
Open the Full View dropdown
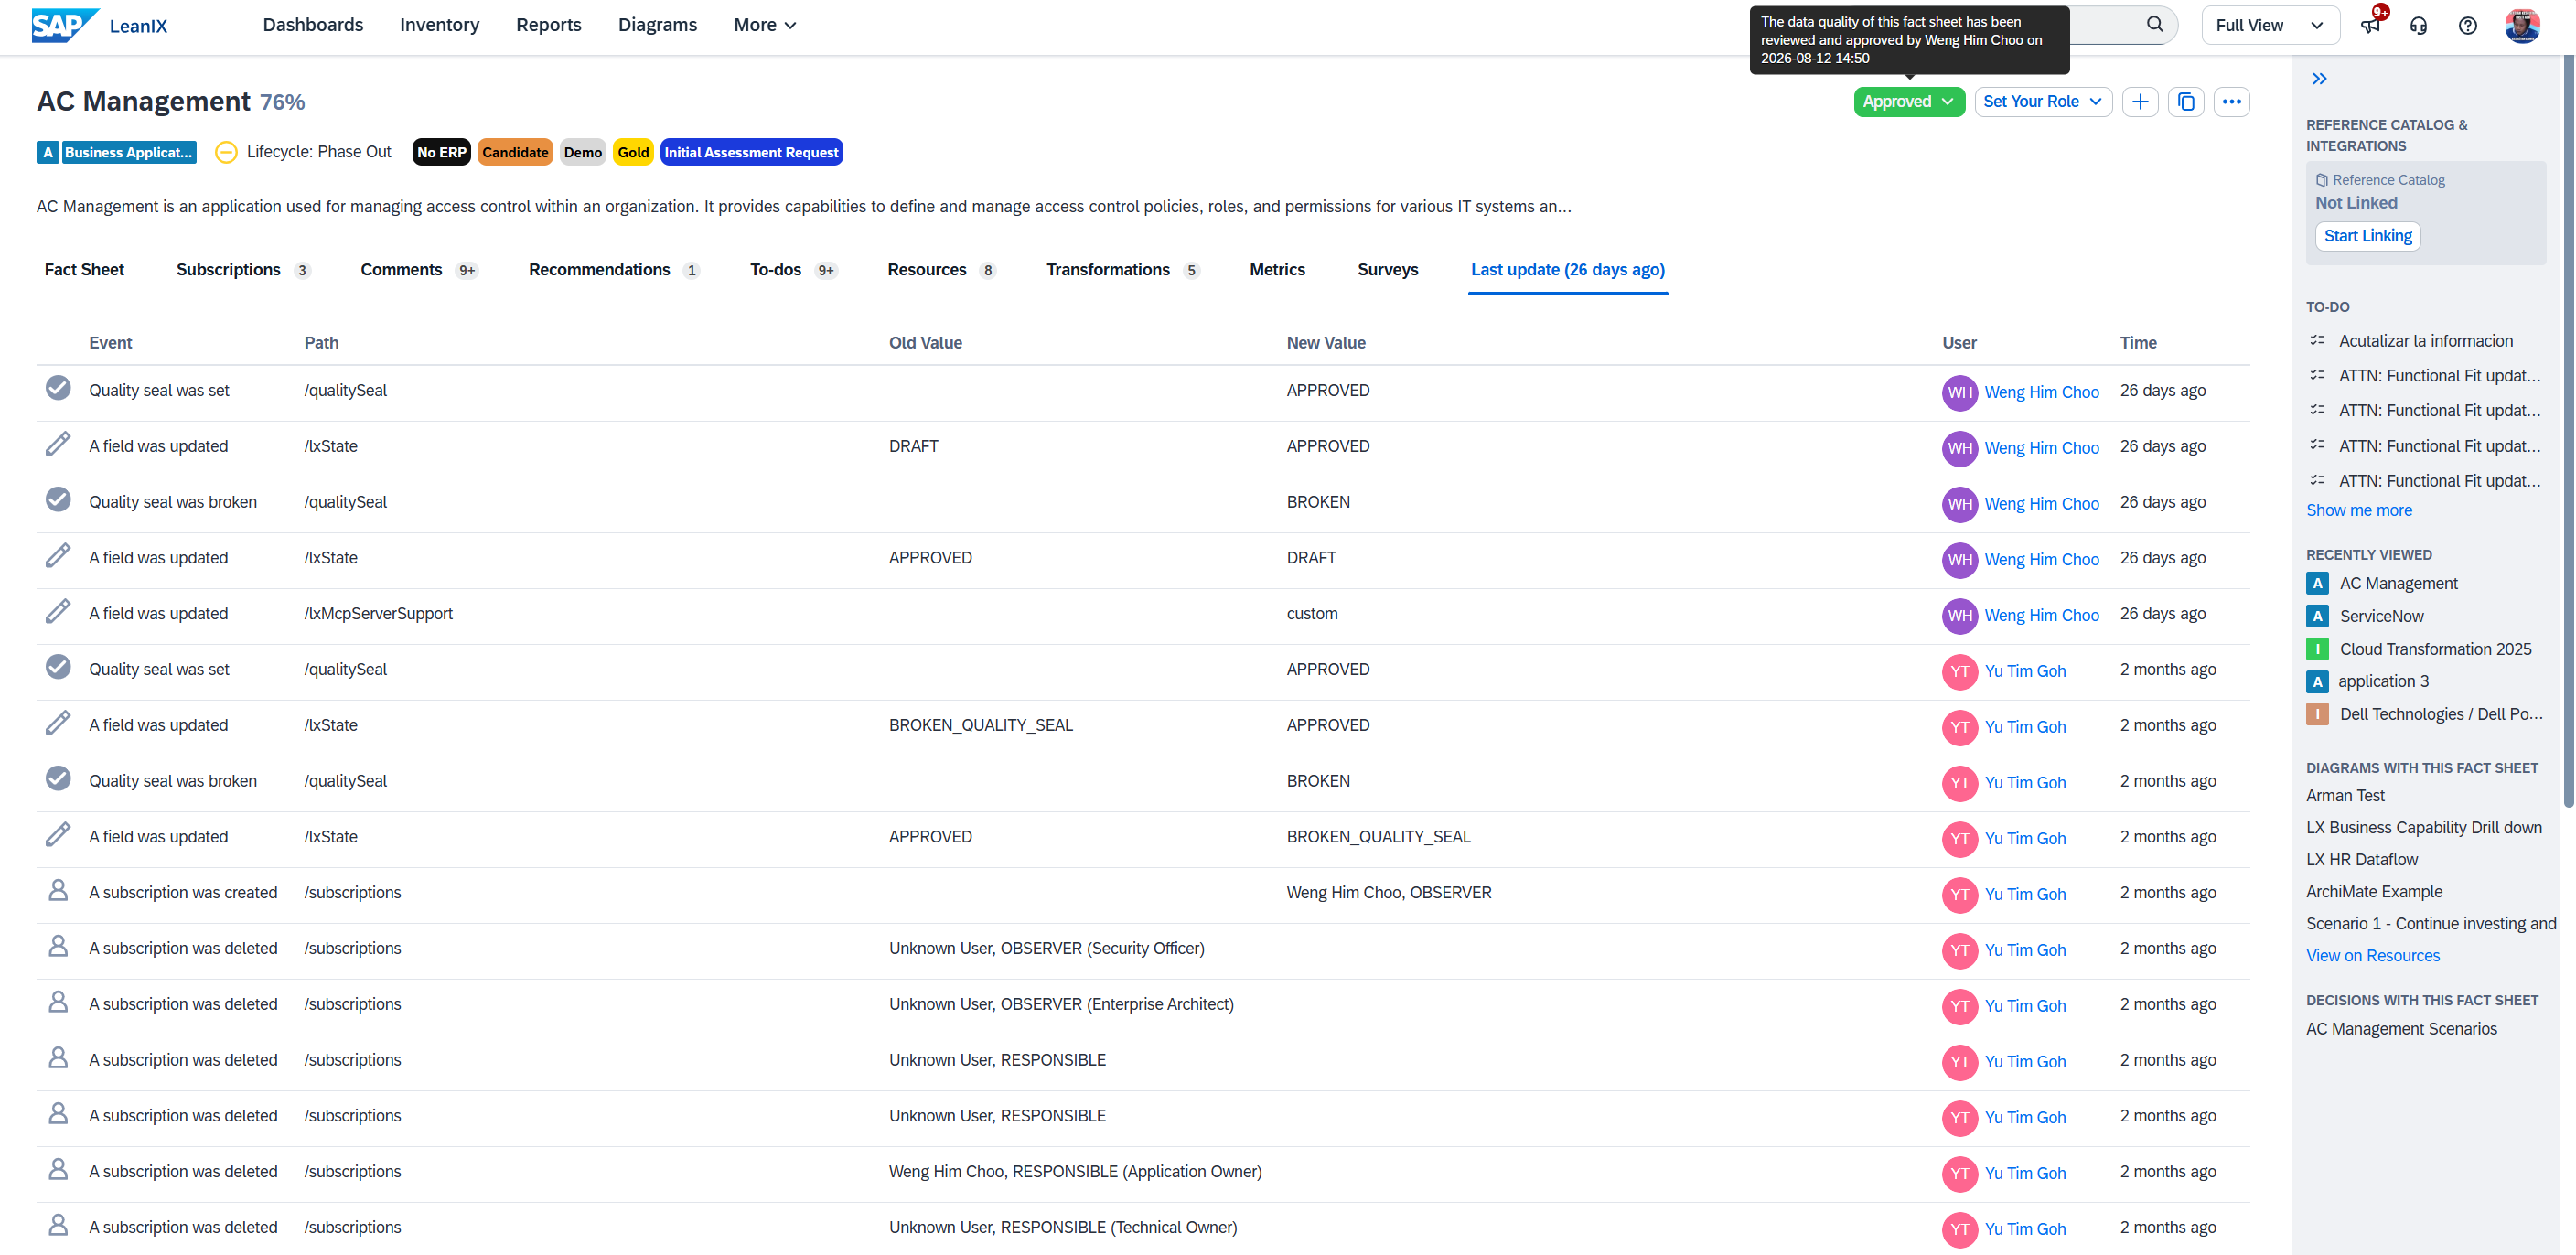[x=2270, y=25]
